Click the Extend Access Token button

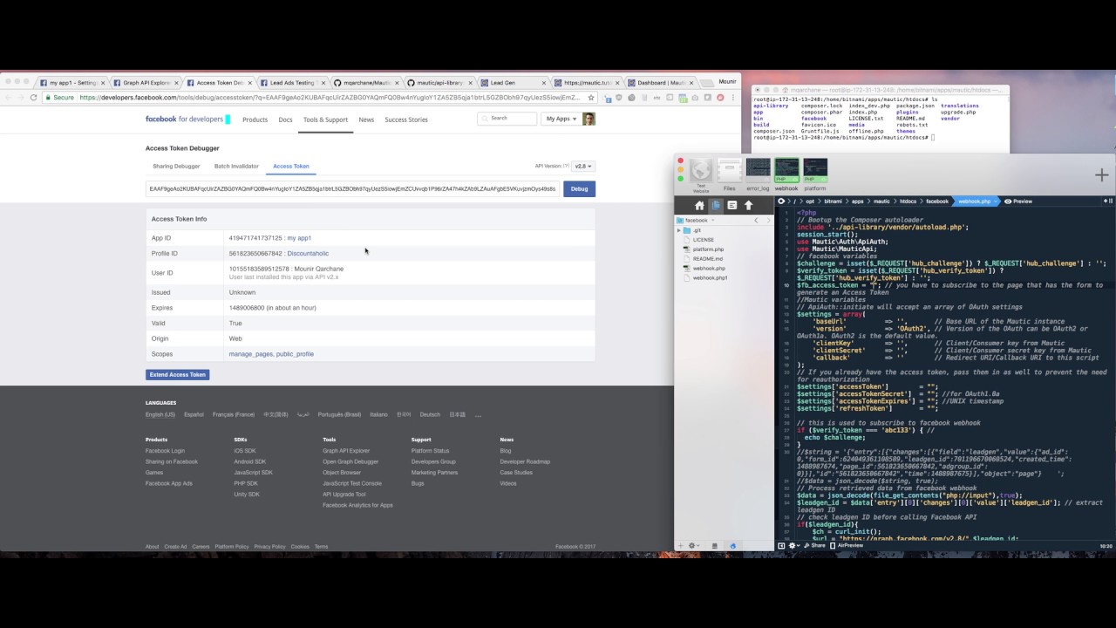[x=177, y=375]
